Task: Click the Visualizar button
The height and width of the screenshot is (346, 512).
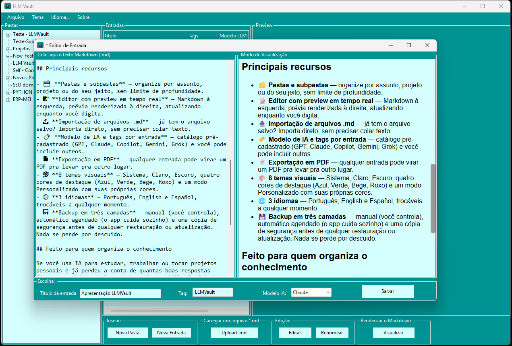Action: [393, 333]
